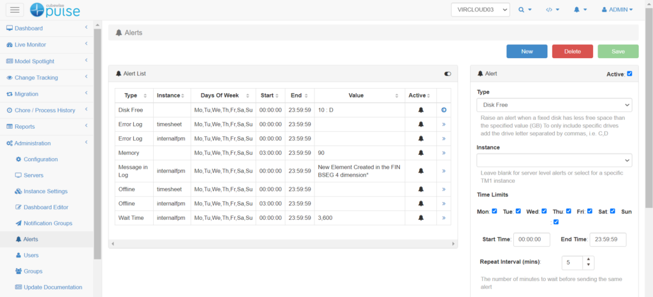Open the notifications bell in header

coord(580,10)
